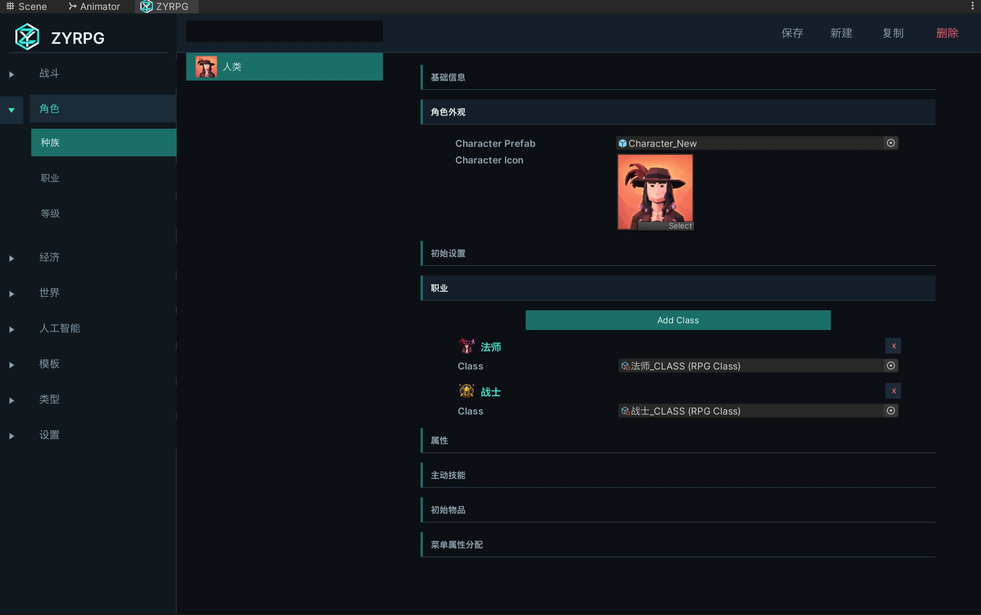The width and height of the screenshot is (981, 615).
Task: Click the 保存 save button
Action: coord(792,33)
